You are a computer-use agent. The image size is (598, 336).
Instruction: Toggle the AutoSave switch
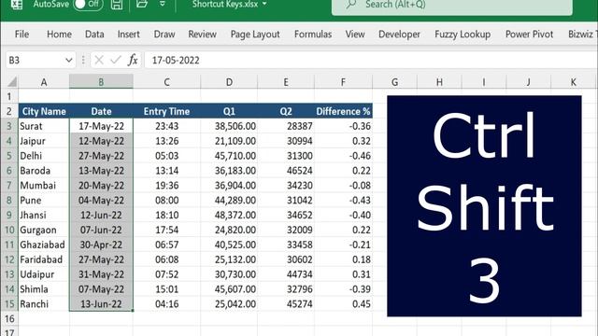point(88,4)
